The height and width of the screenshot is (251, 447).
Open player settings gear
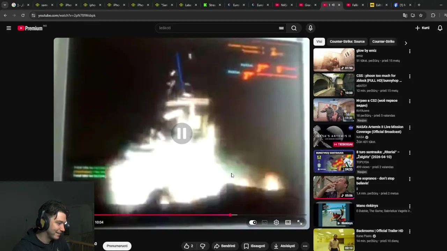pyautogui.click(x=276, y=222)
